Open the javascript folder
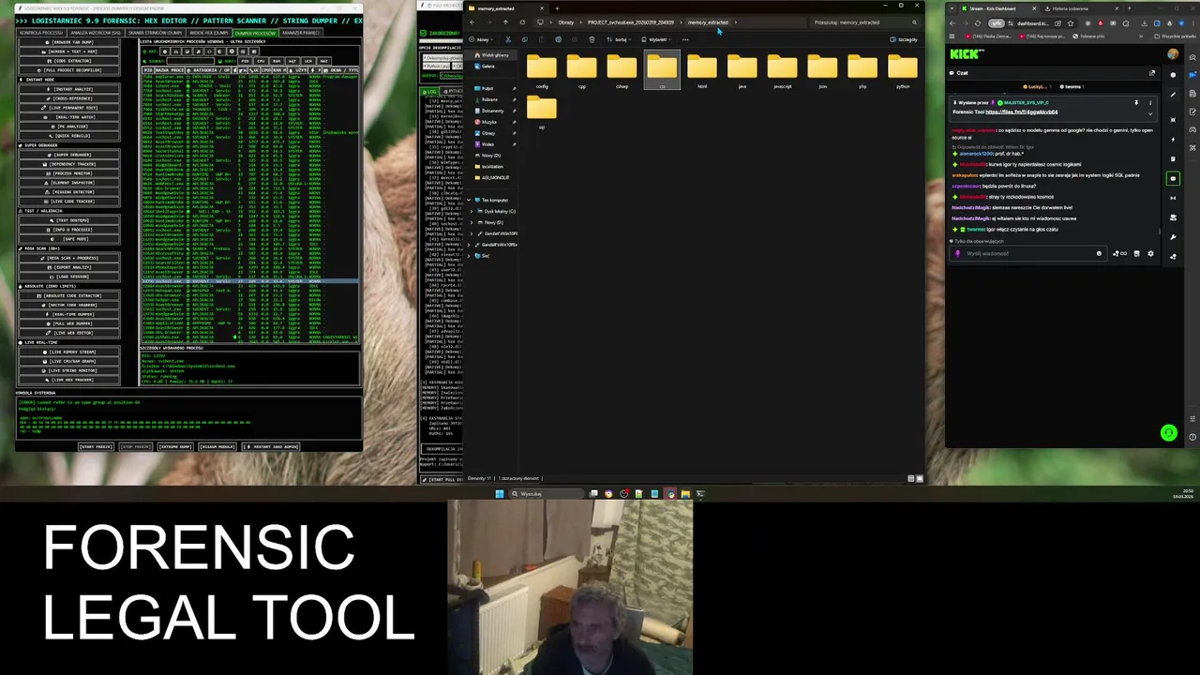This screenshot has width=1200, height=675. pos(783,71)
